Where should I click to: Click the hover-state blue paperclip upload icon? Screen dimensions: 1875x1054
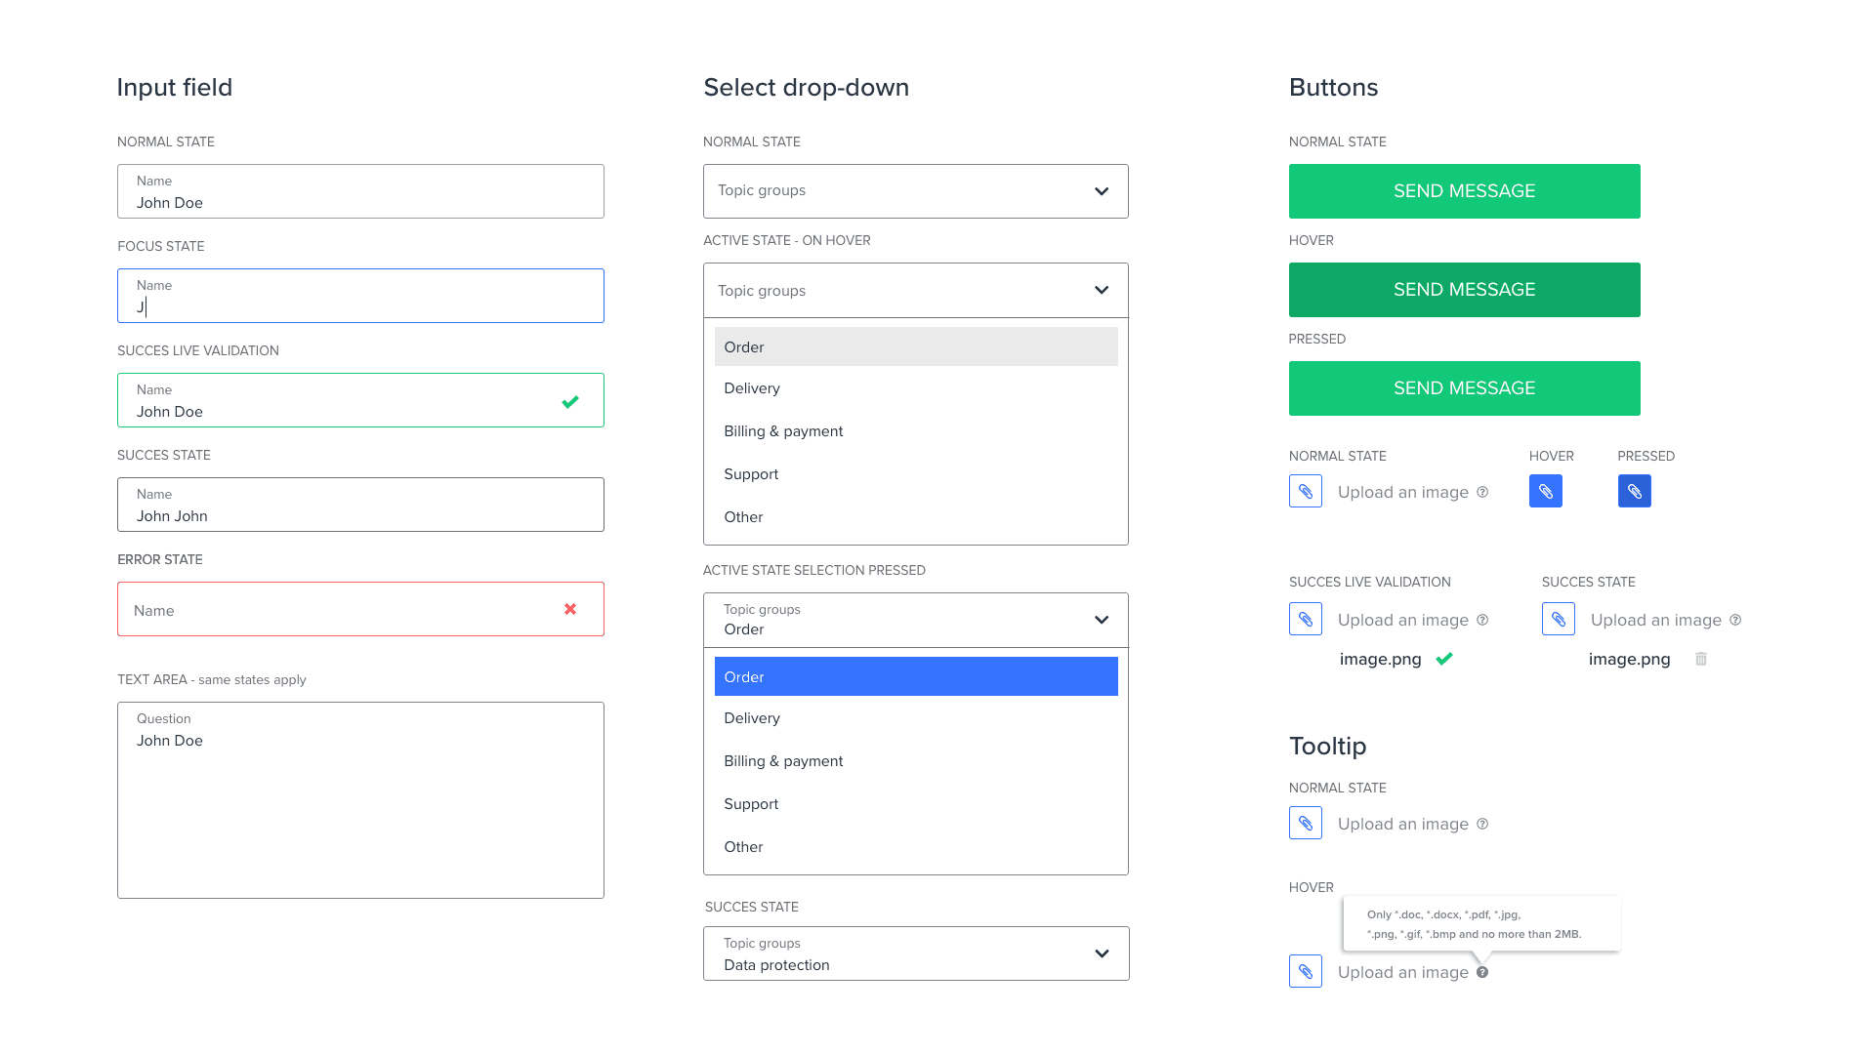[1545, 491]
